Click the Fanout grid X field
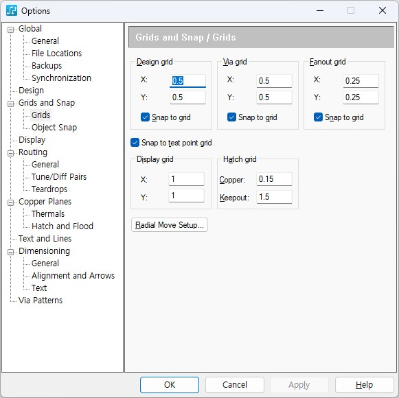This screenshot has height=398, width=399. pos(361,81)
